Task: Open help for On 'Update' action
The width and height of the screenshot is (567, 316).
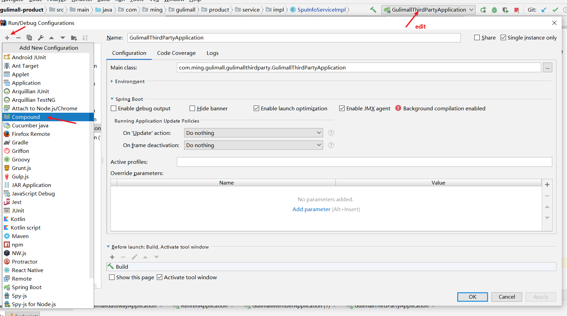Action: pos(331,133)
